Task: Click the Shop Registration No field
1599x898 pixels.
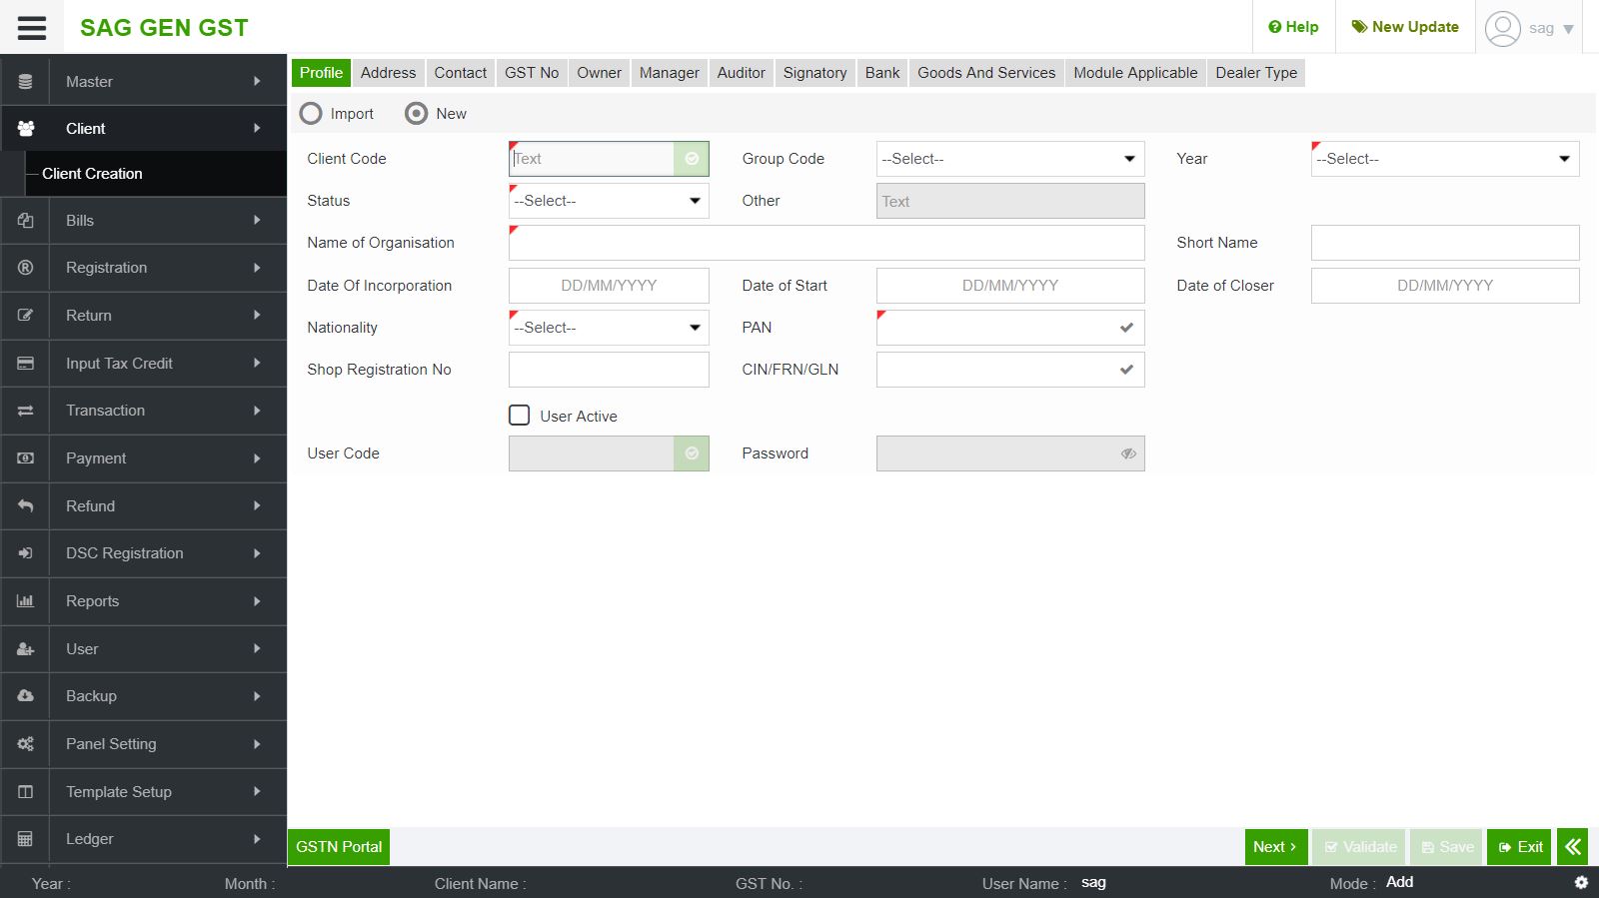Action: click(x=609, y=370)
